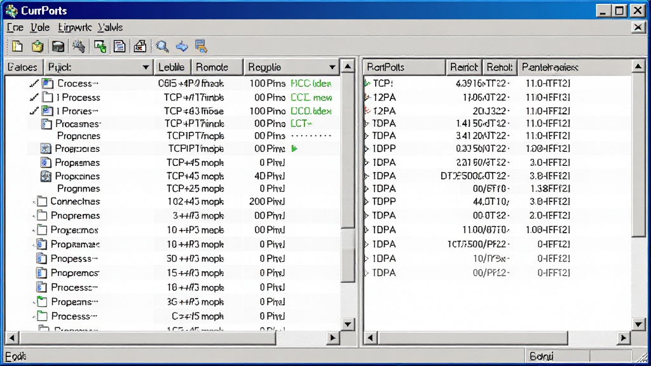This screenshot has width=651, height=366.
Task: Click the icon beside Propesmes
Action: (46, 162)
